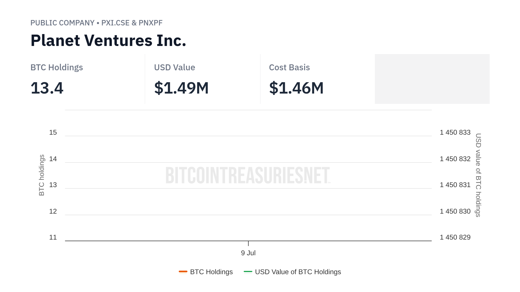This screenshot has height=292, width=520.
Task: Click the BitcoinTreasuries.net chart watermark
Action: point(248,175)
